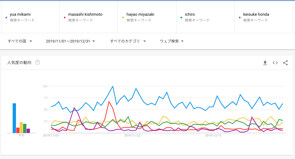Click the red dot beside masashi kishimoto

(65, 17)
